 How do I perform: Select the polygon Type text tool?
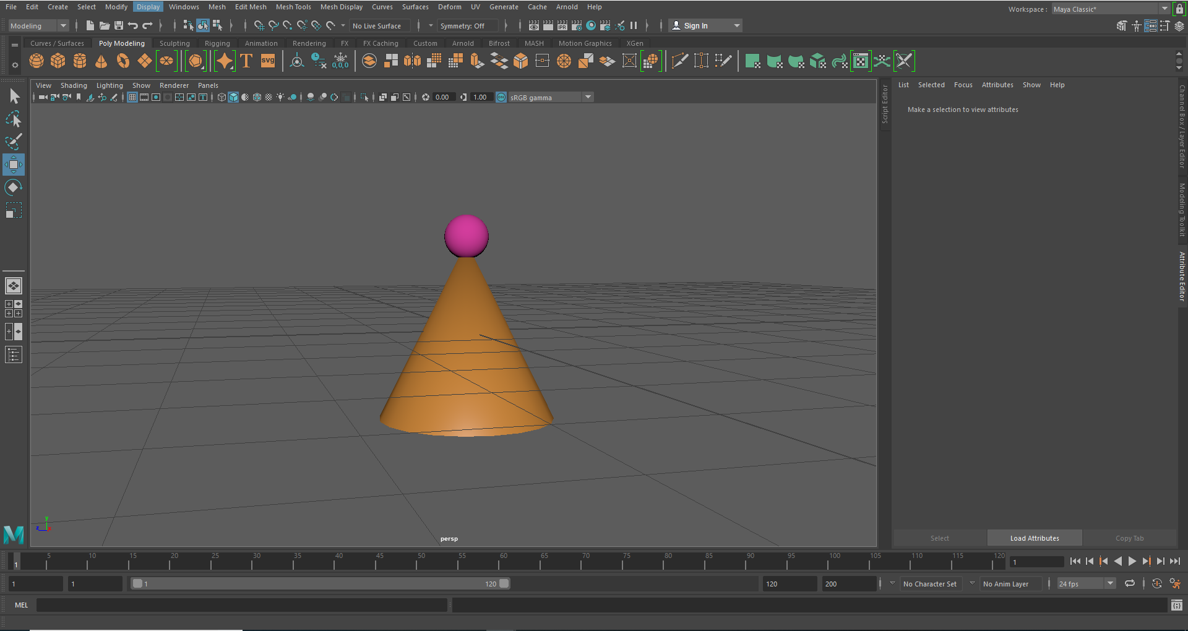pyautogui.click(x=246, y=61)
